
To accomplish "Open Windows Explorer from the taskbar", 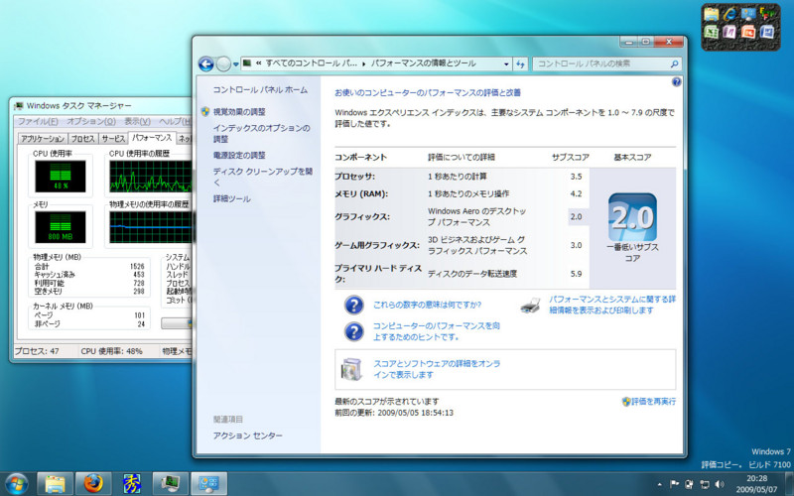I will click(x=56, y=484).
